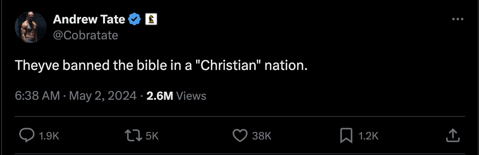Click the 6:38 AM timestamp
Viewport: 479px width, 155px height.
click(37, 96)
